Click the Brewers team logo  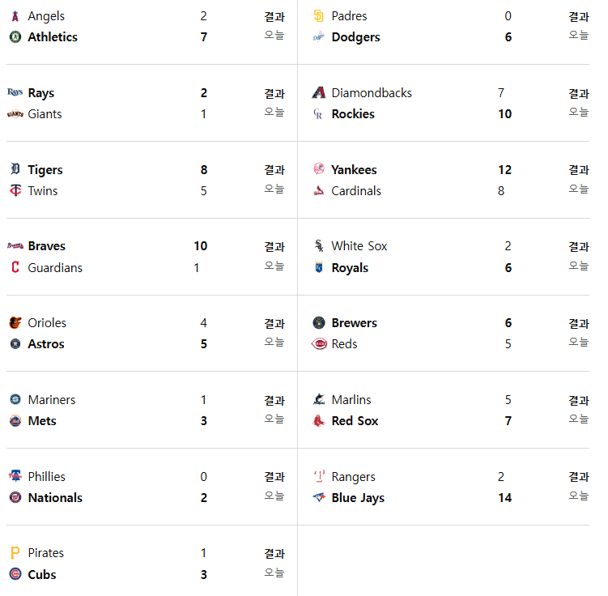[x=319, y=322]
